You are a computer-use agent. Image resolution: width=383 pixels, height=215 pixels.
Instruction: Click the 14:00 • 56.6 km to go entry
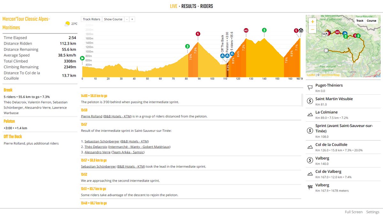point(94,96)
